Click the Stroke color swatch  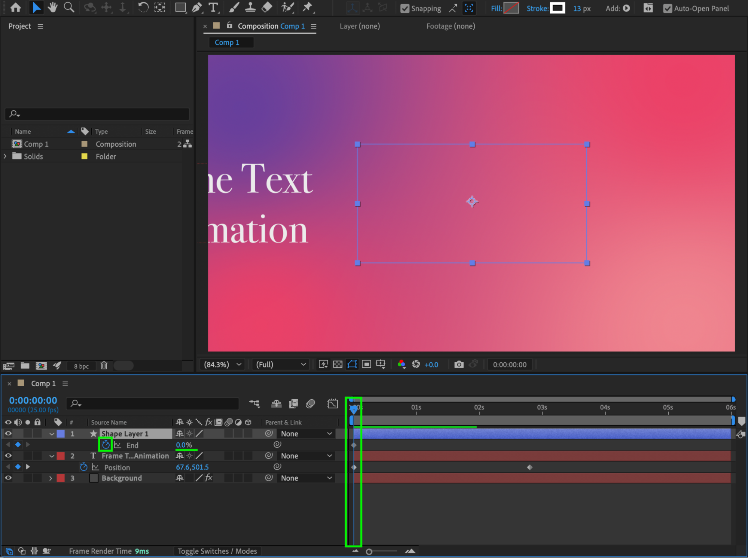pos(557,8)
